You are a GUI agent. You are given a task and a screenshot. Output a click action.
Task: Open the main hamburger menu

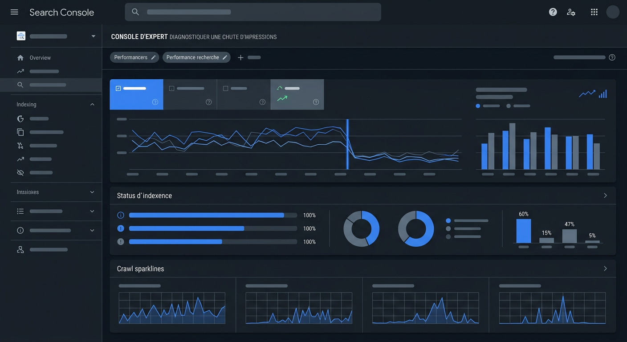(x=14, y=12)
